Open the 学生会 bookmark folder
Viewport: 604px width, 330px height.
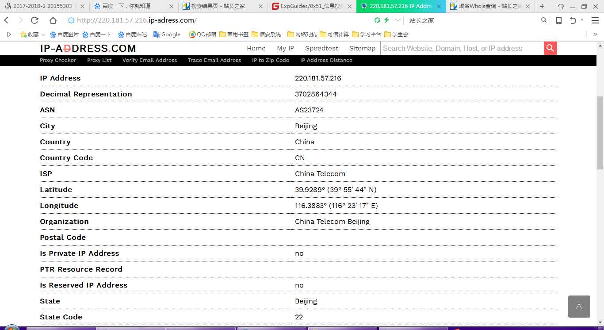pyautogui.click(x=397, y=34)
